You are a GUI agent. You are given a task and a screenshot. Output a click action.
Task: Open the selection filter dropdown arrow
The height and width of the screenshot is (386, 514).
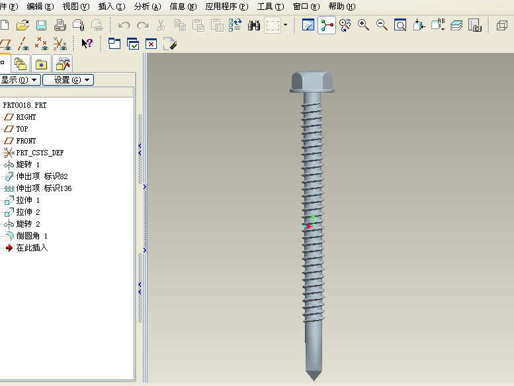[x=286, y=25]
